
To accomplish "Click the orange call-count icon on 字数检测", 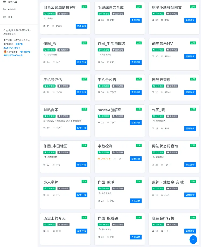I will point(99,159).
